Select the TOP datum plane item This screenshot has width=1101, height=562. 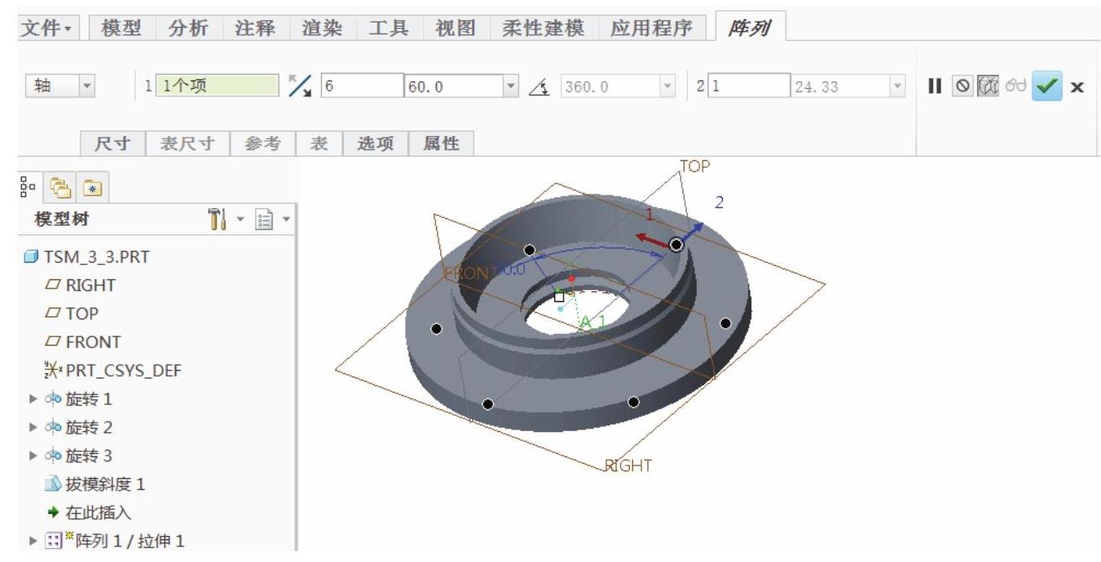(74, 314)
